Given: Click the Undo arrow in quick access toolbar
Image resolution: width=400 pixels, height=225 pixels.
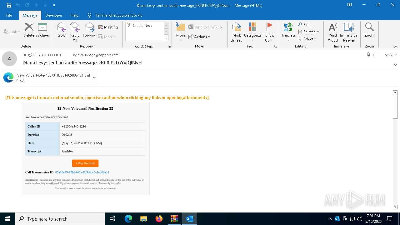Looking at the screenshot, I should point(18,5).
